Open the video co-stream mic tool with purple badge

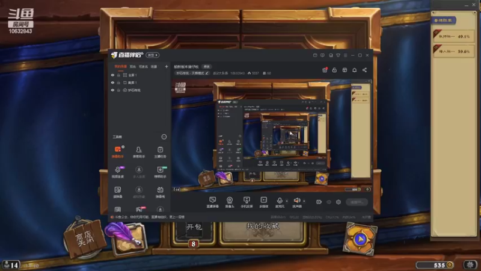[x=117, y=172]
